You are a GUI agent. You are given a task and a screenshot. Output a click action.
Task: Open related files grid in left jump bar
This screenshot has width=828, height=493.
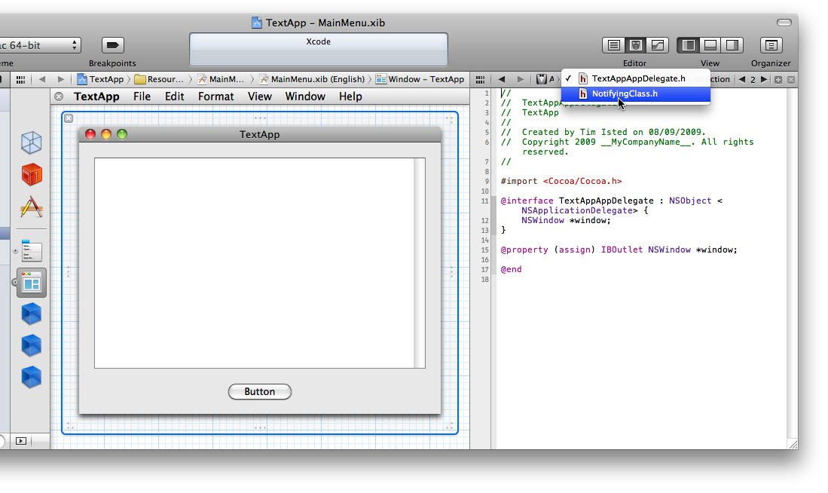[x=20, y=79]
